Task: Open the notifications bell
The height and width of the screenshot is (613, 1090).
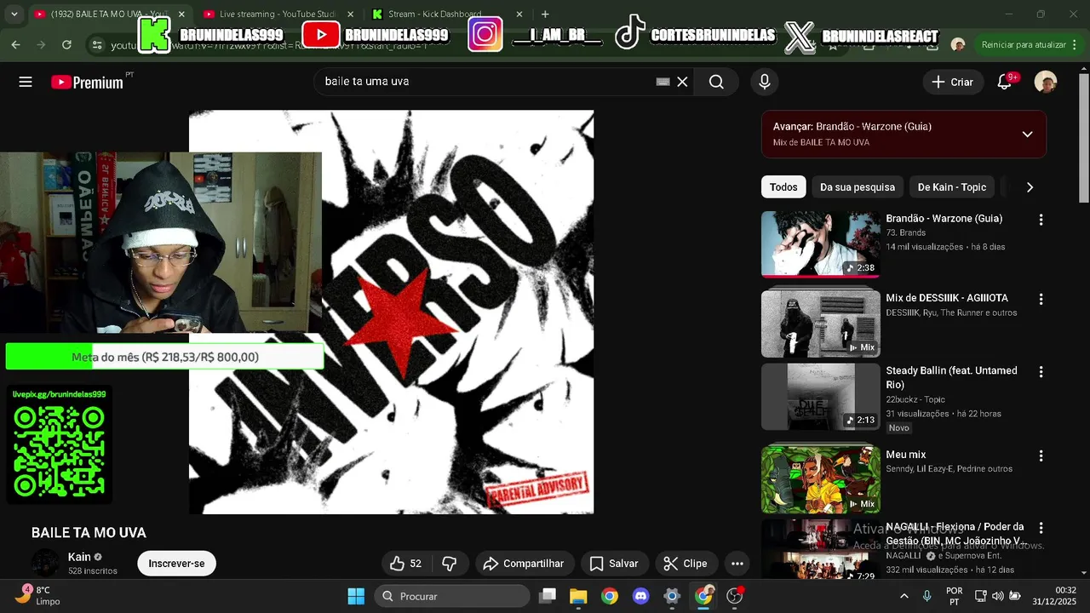Action: (1005, 82)
